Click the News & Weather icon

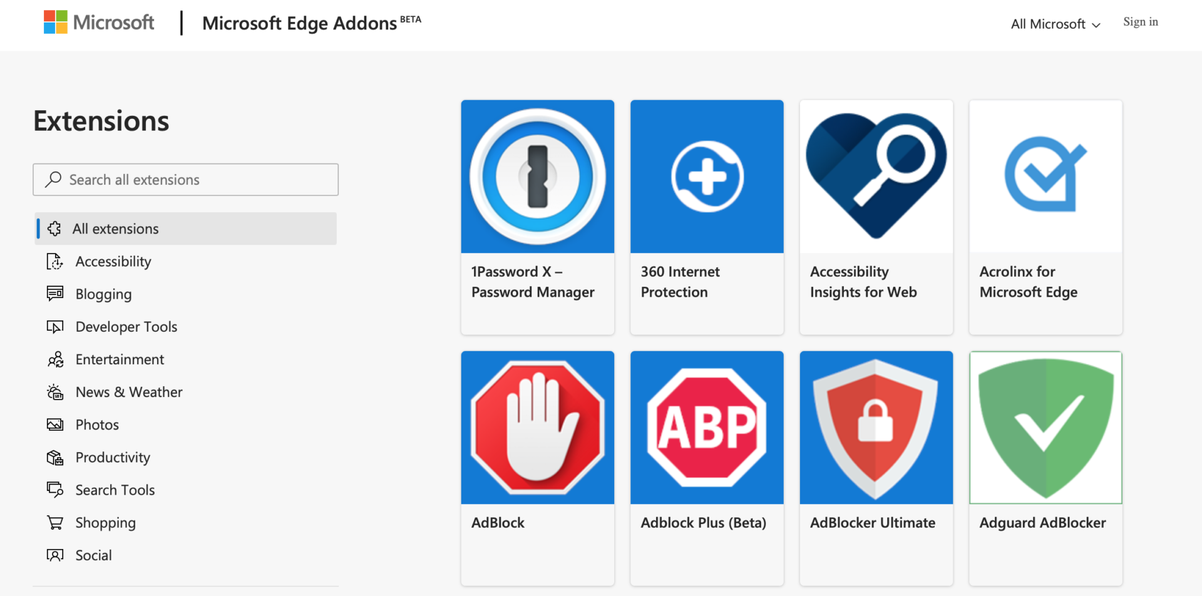click(55, 392)
